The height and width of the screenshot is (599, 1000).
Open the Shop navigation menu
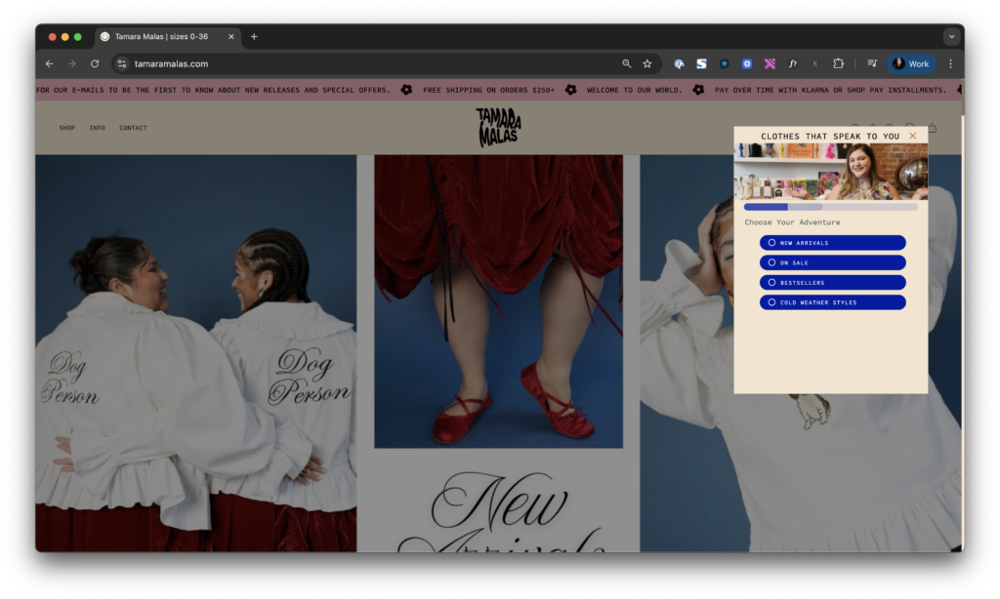[66, 128]
